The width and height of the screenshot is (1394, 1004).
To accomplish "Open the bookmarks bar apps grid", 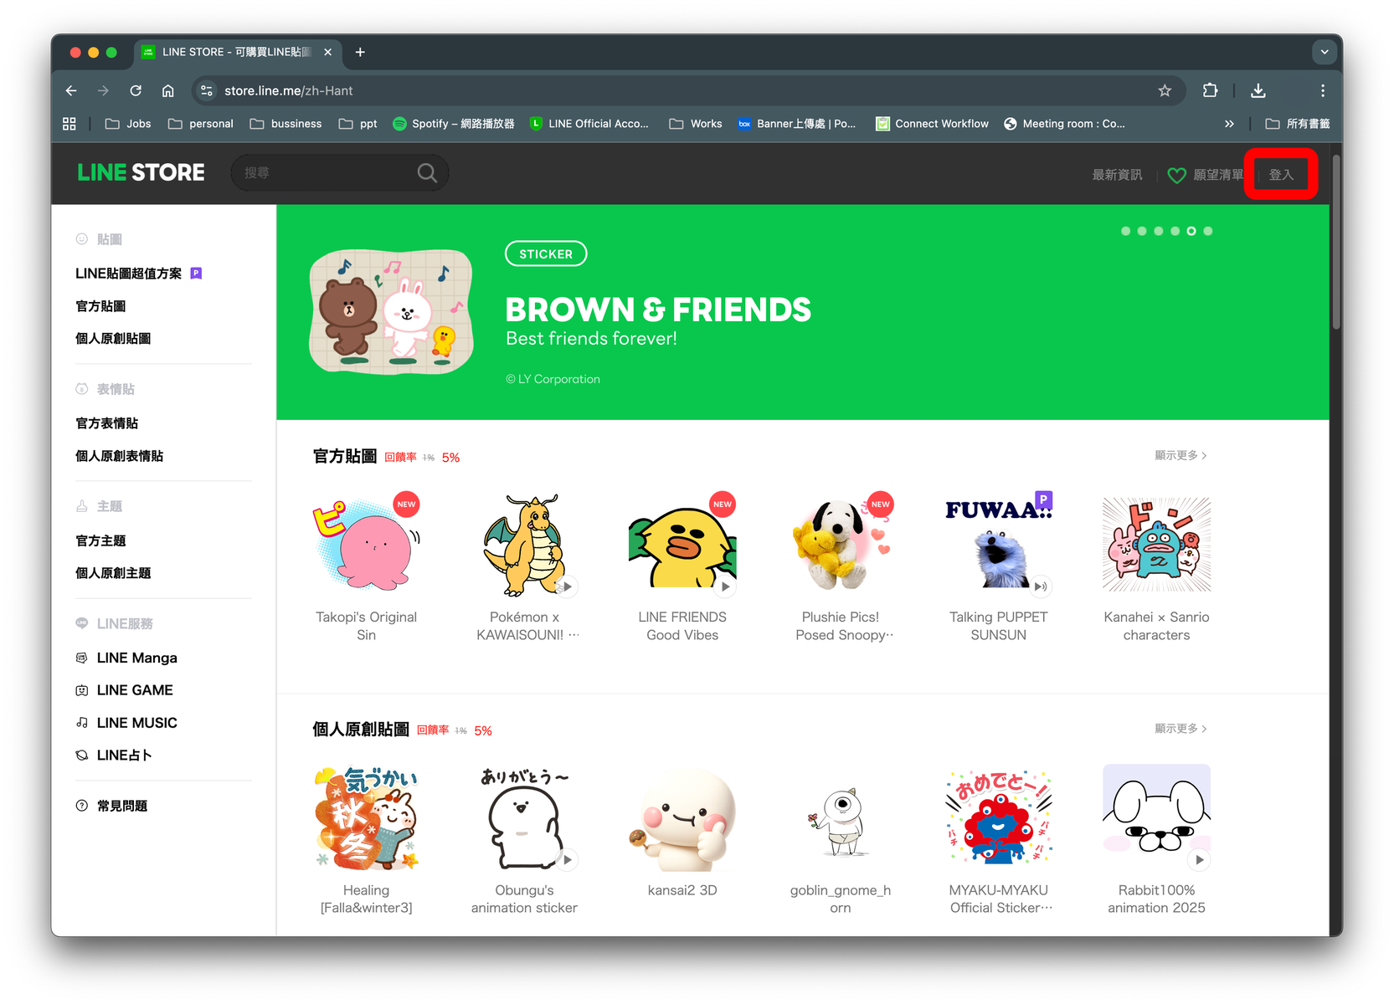I will point(69,124).
